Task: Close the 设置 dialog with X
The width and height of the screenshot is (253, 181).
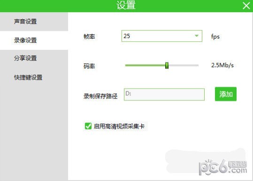Action: 246,6
